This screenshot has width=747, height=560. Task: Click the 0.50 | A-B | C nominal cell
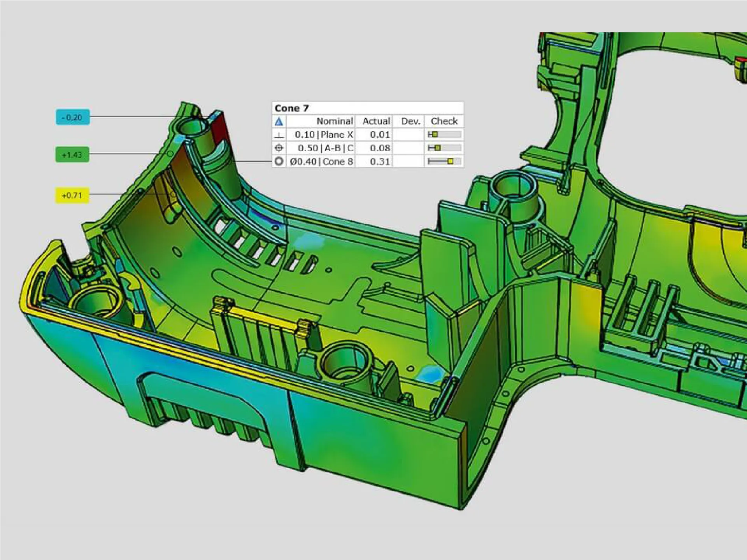[325, 148]
